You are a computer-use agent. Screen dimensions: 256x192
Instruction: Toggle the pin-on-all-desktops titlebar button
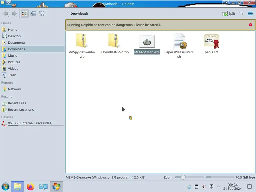(8, 2)
